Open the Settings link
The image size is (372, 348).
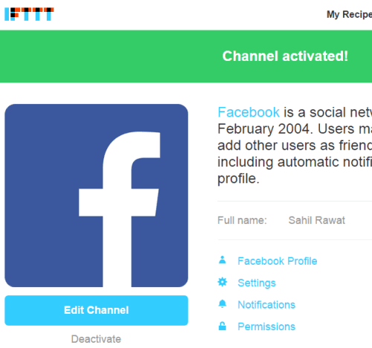pos(257,283)
